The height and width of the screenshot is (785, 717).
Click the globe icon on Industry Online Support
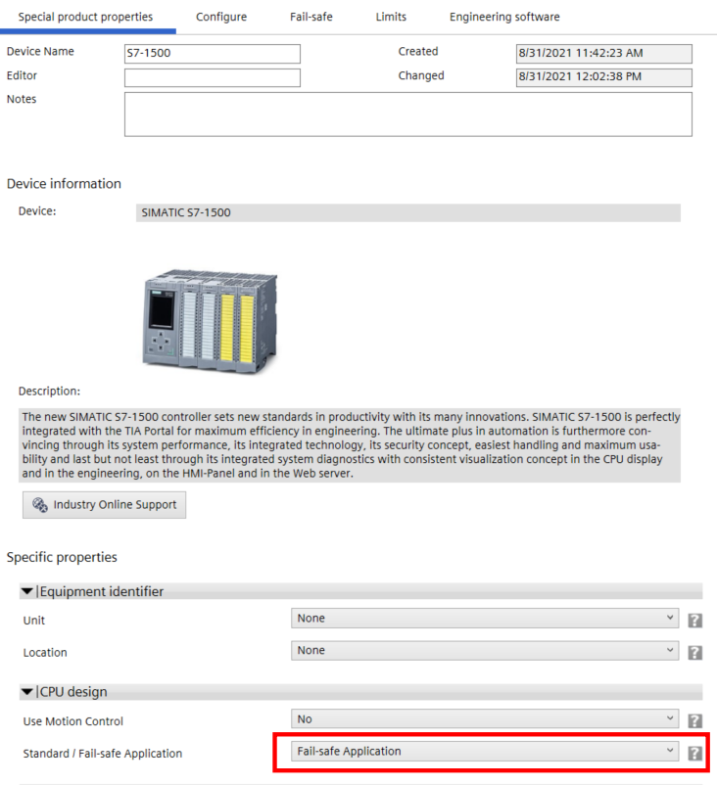click(x=39, y=505)
